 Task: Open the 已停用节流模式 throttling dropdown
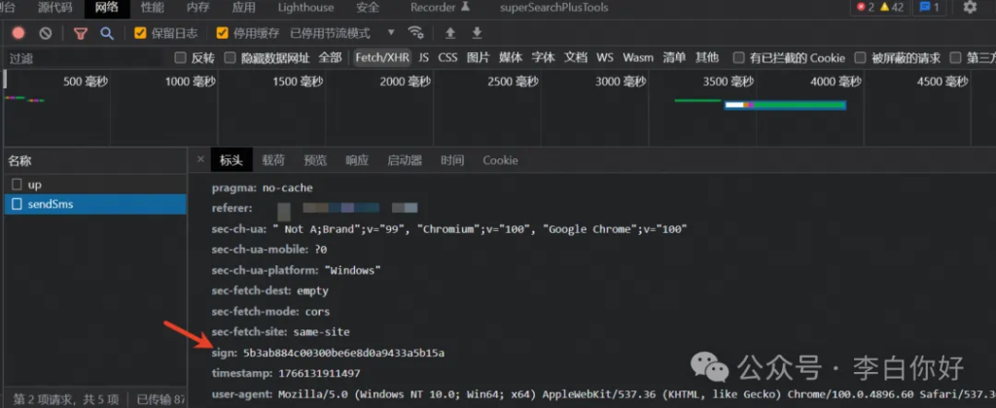(x=342, y=33)
